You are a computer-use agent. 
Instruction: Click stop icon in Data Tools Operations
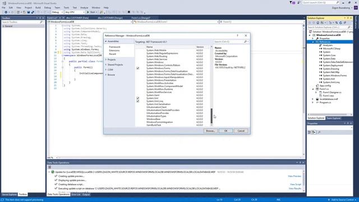click(x=50, y=167)
